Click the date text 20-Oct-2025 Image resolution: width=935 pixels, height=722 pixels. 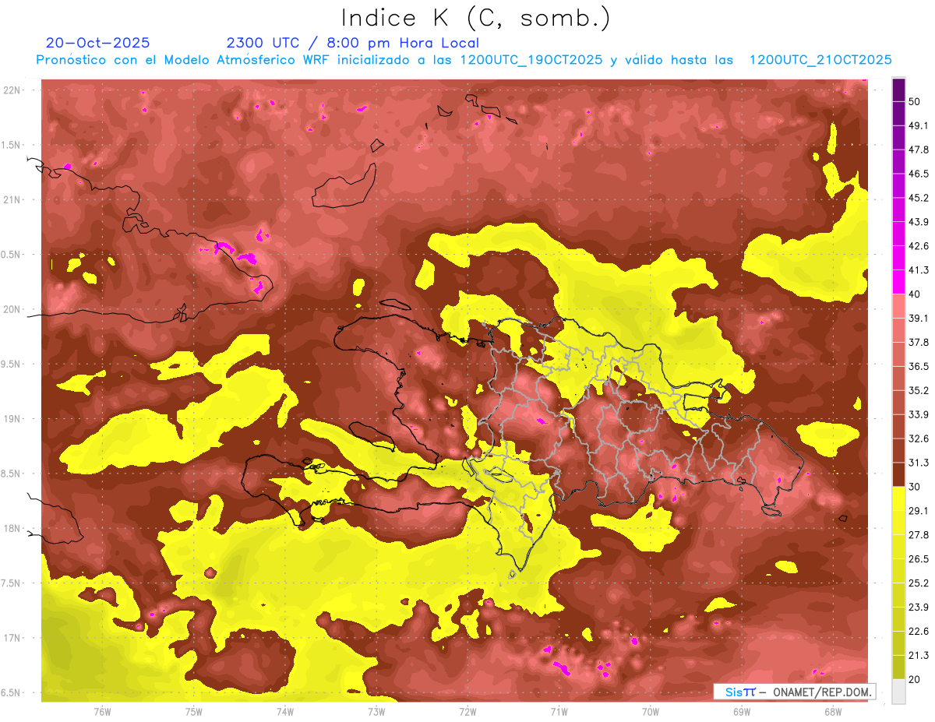98,43
